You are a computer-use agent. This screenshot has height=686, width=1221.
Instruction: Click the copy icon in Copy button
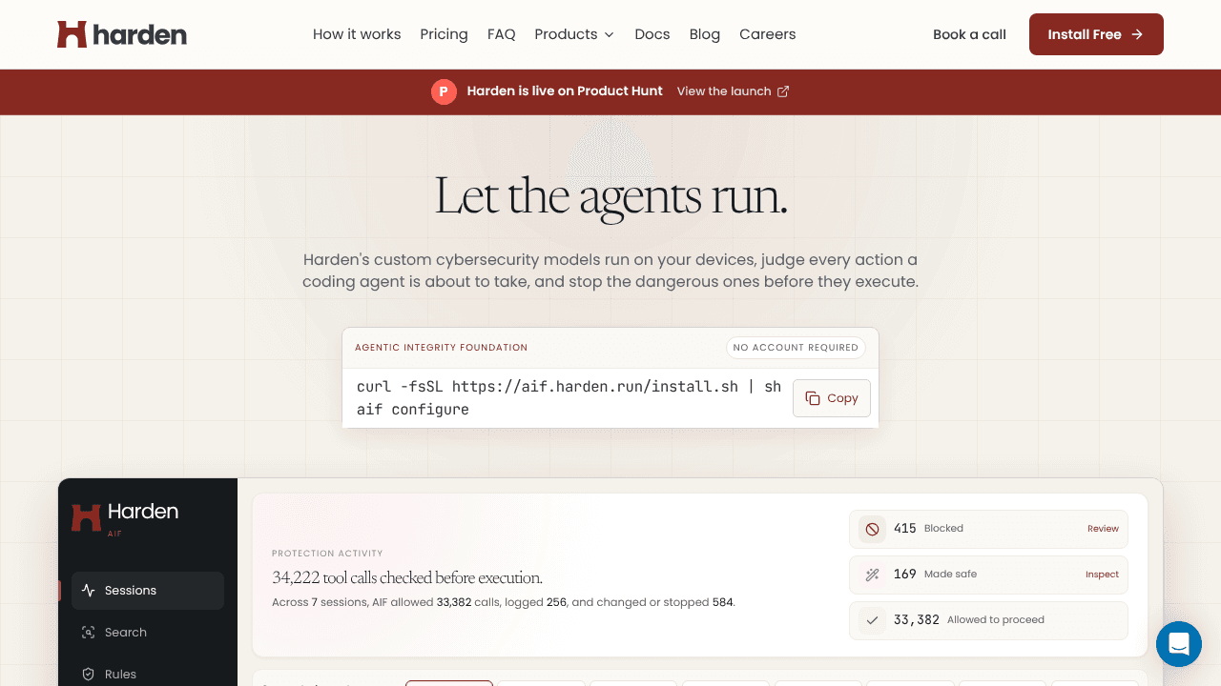tap(813, 398)
